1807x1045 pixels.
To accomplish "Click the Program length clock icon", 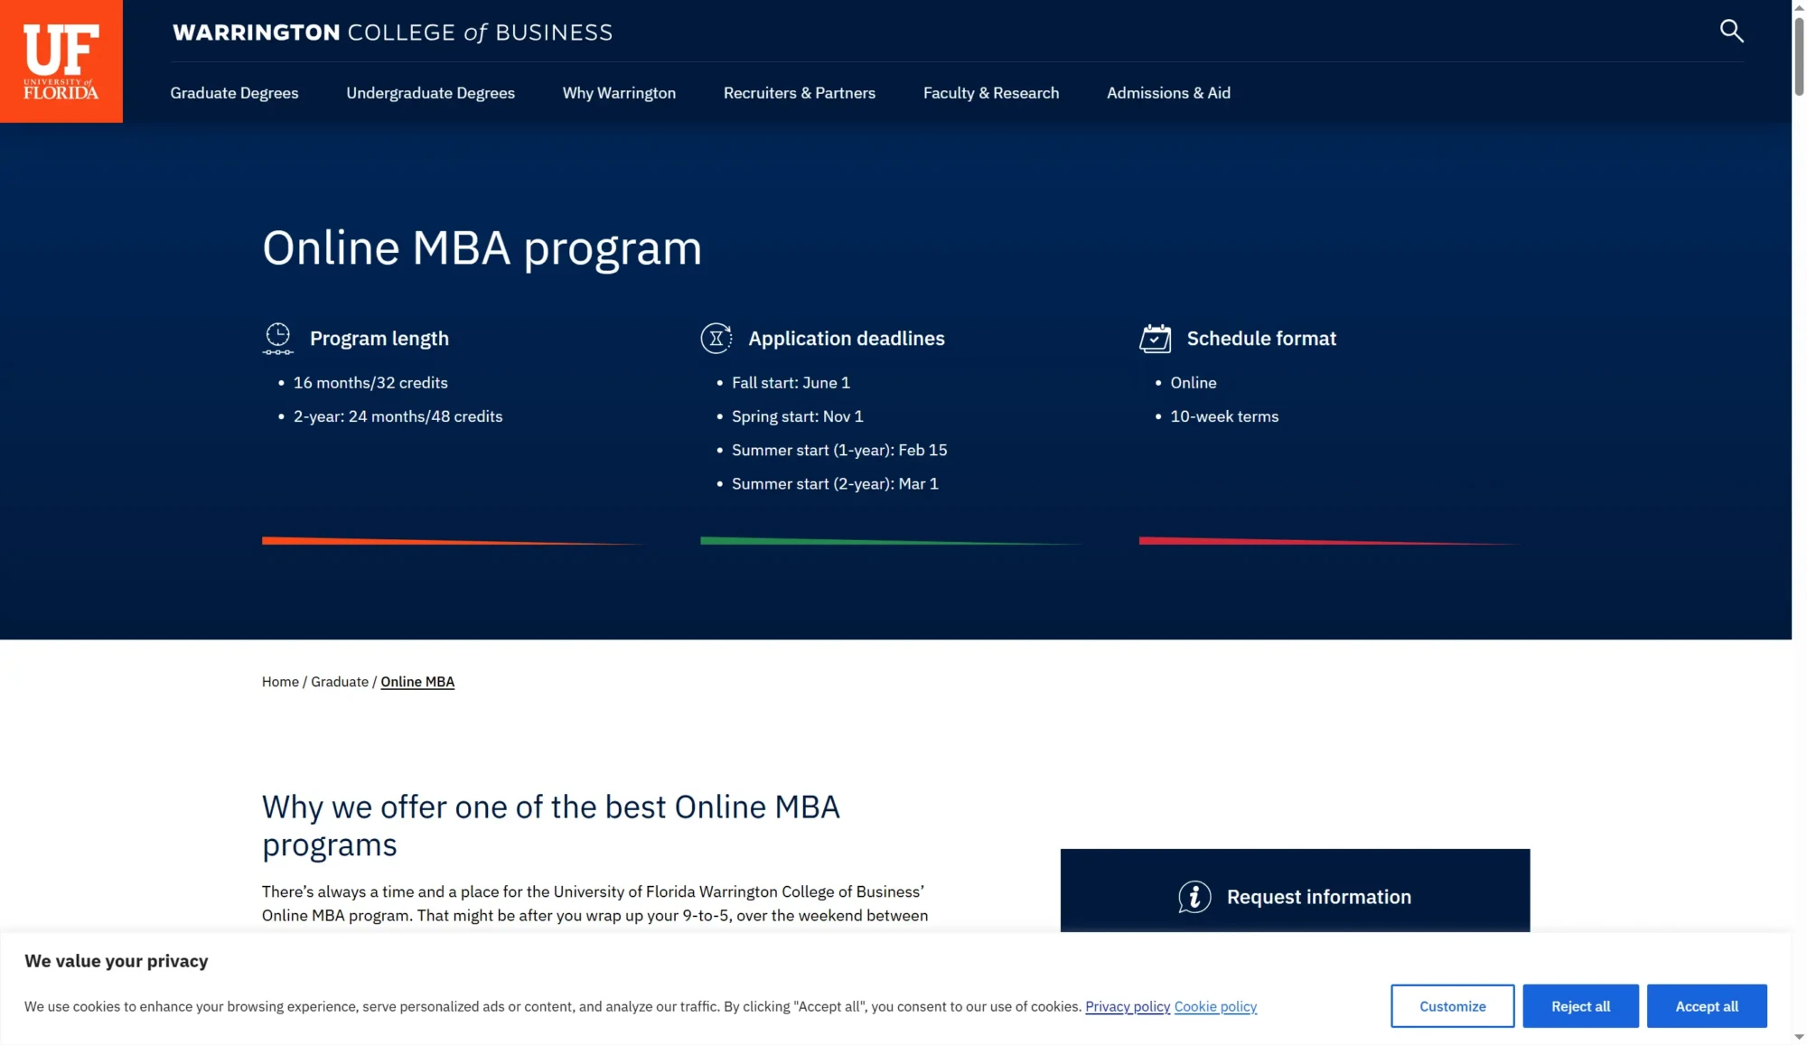I will (278, 339).
